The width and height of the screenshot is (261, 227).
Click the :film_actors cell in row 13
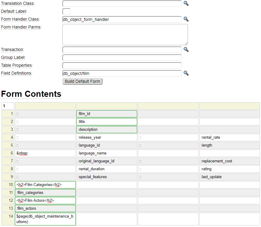(45, 208)
